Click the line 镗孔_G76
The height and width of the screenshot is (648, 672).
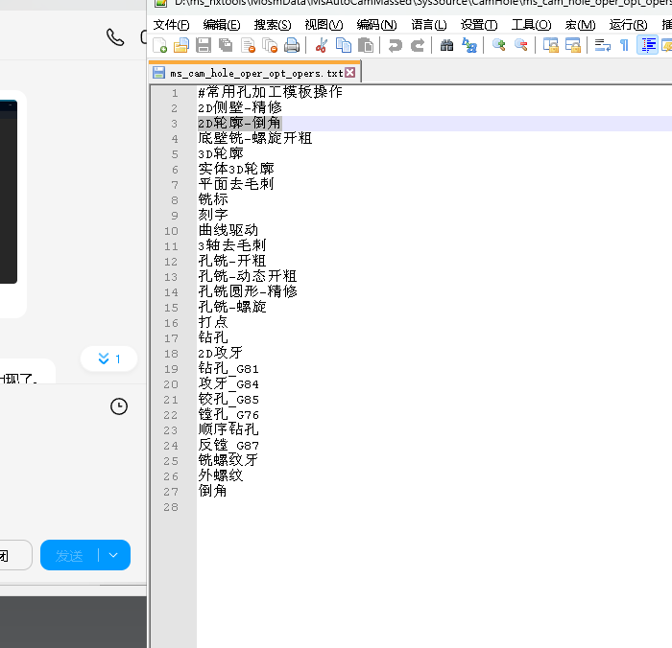(228, 415)
